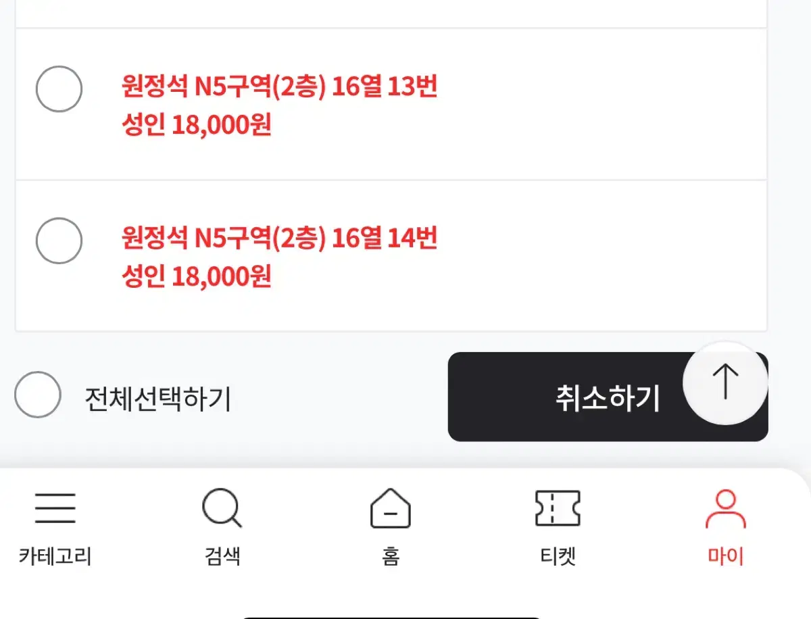Screen dimensions: 811x619
Task: Tap the red 마이 tab label
Action: tap(725, 557)
